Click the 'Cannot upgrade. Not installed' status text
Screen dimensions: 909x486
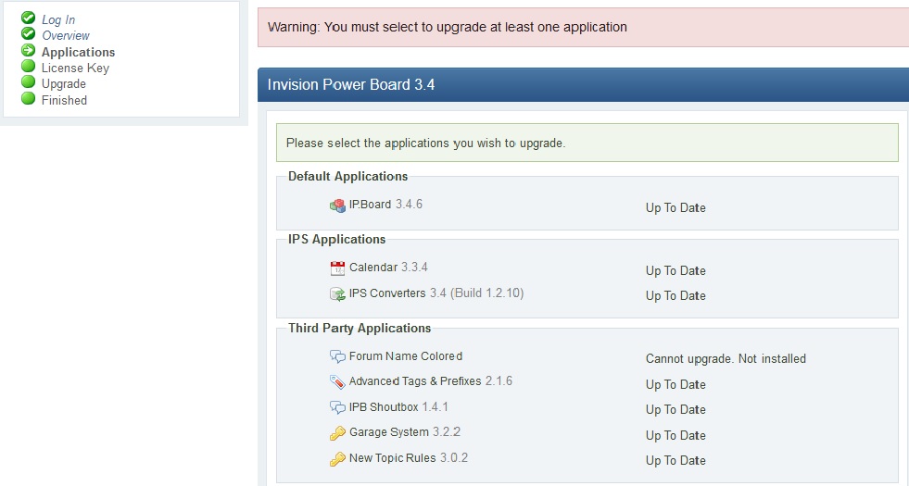pos(726,358)
